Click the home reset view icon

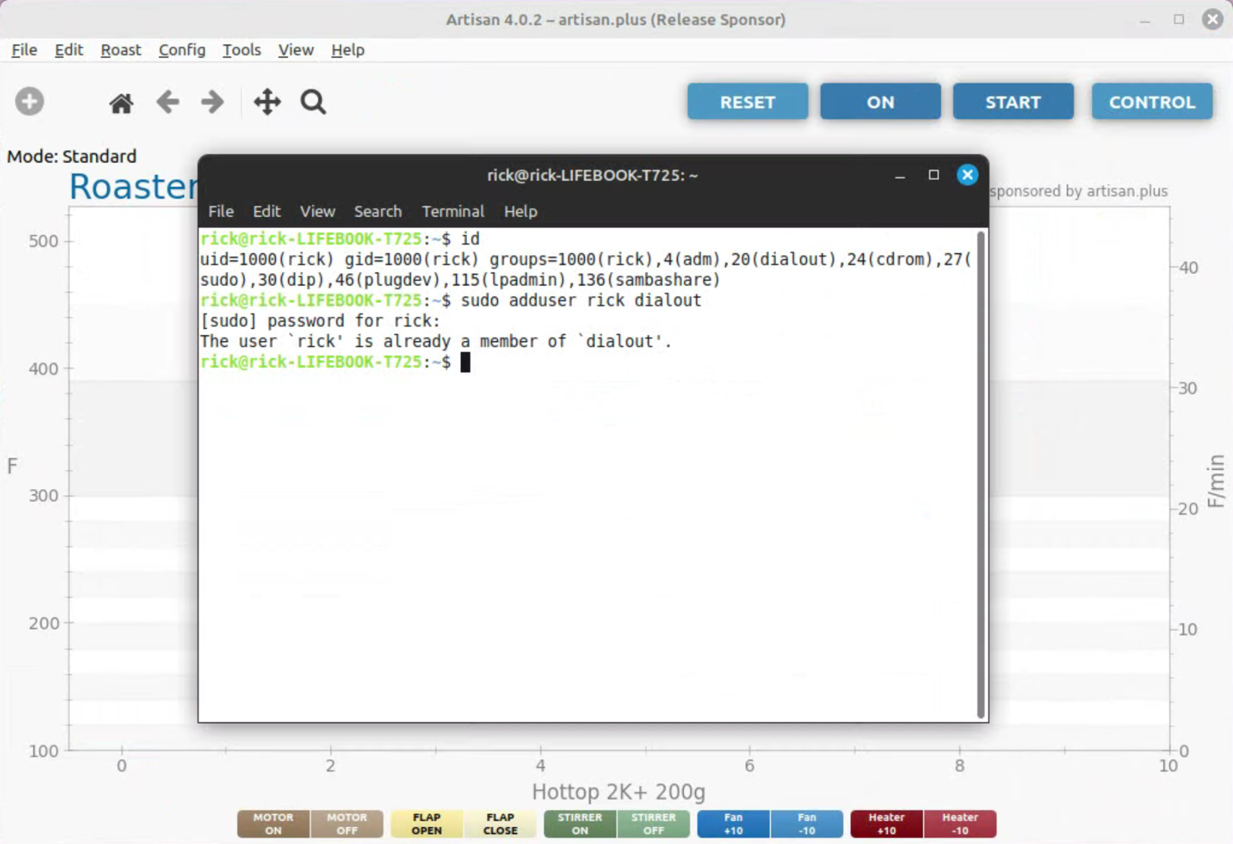[x=121, y=102]
